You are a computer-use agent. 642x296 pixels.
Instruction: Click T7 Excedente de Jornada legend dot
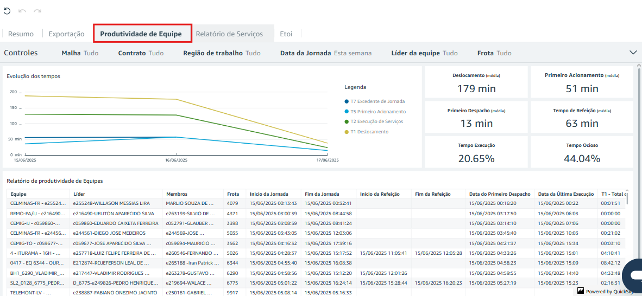coord(347,101)
